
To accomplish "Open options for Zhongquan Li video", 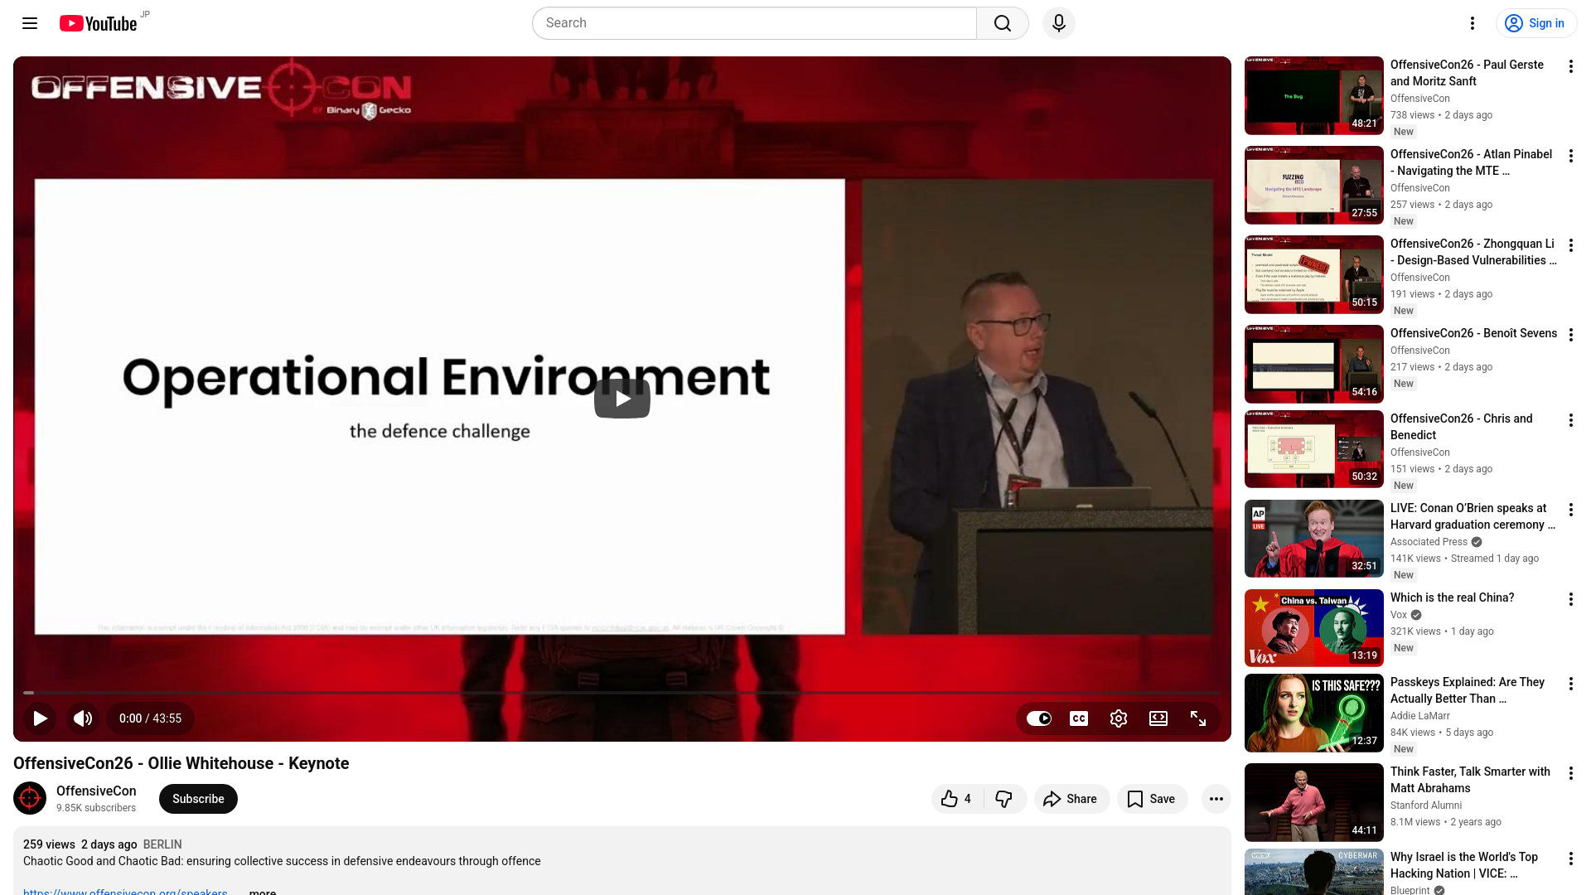I will pyautogui.click(x=1571, y=245).
